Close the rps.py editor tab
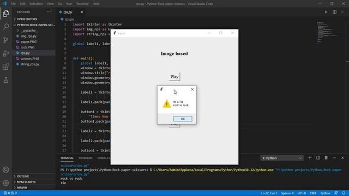349x196 pixels. click(82, 12)
